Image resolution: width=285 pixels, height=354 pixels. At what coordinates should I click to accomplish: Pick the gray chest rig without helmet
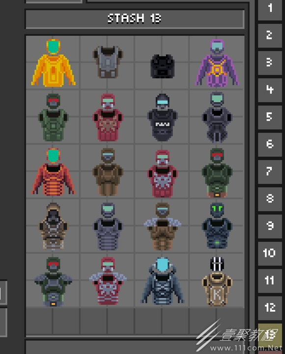pos(108,62)
